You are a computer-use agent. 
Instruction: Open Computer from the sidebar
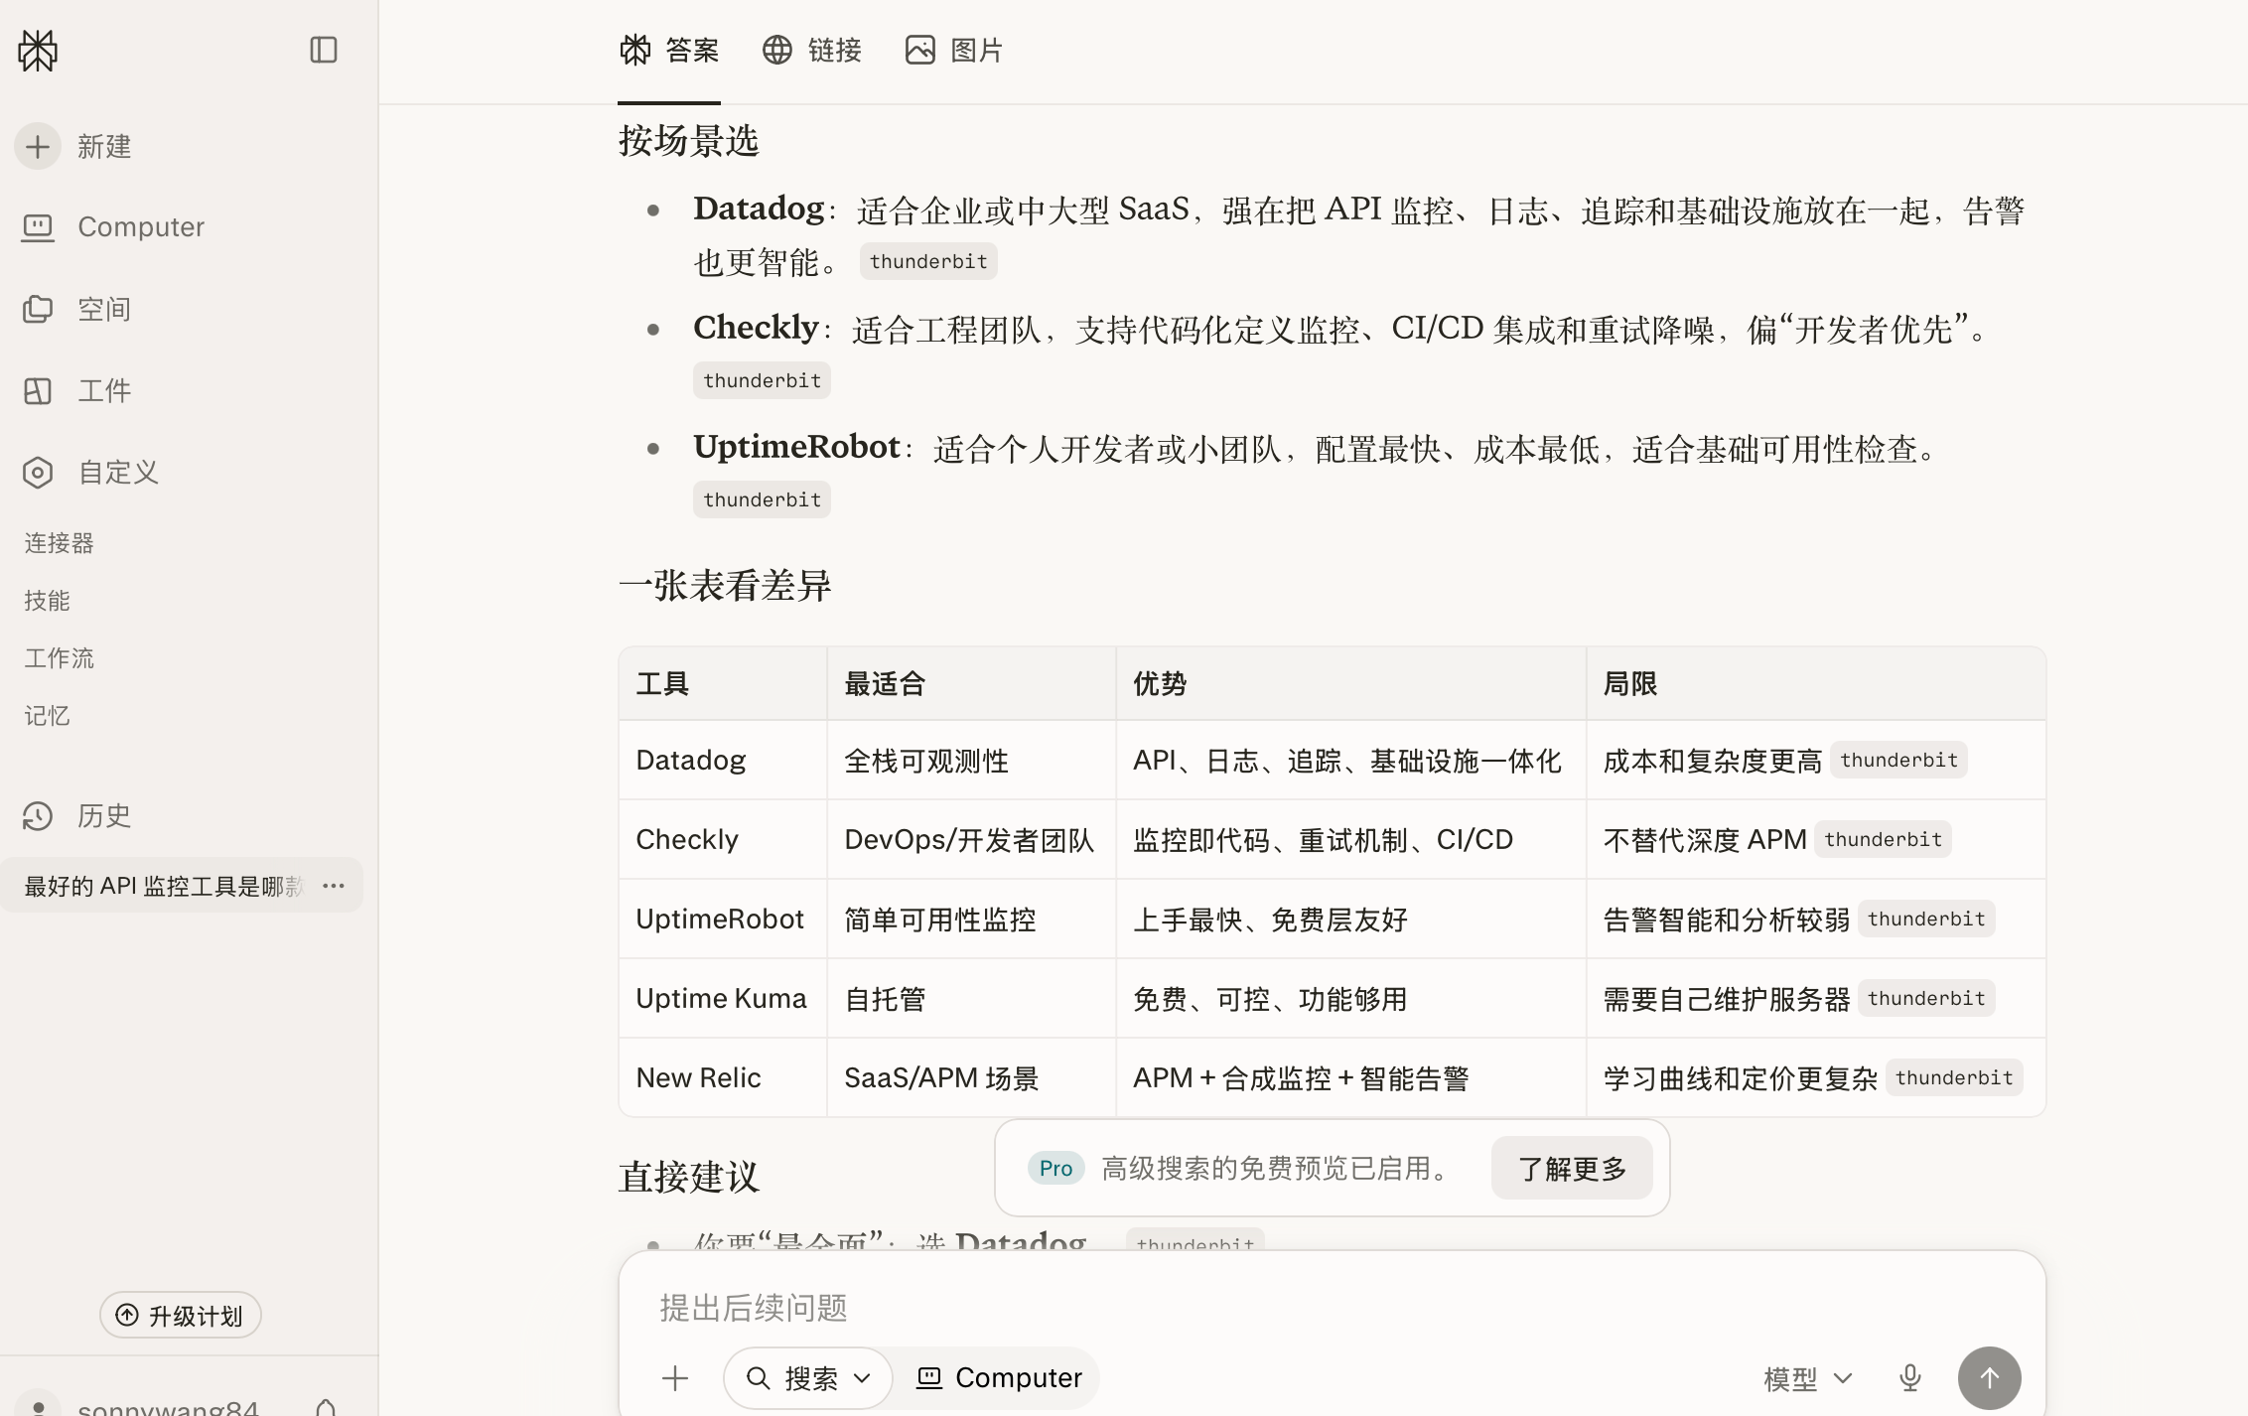(112, 227)
